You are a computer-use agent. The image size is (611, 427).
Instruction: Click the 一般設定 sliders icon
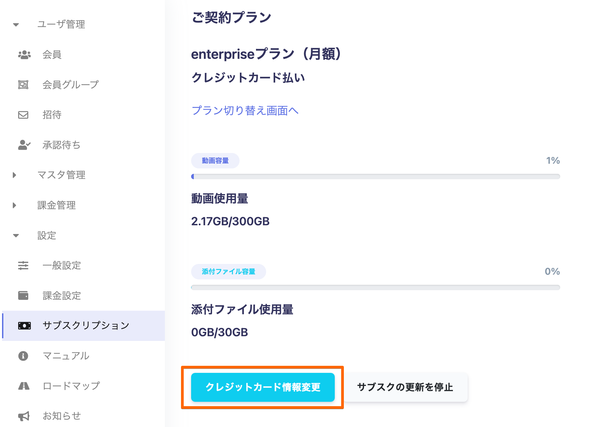(x=23, y=266)
